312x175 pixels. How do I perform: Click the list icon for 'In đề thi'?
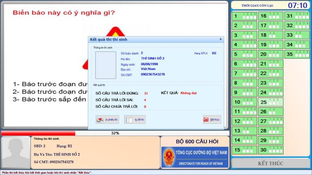[127, 119]
